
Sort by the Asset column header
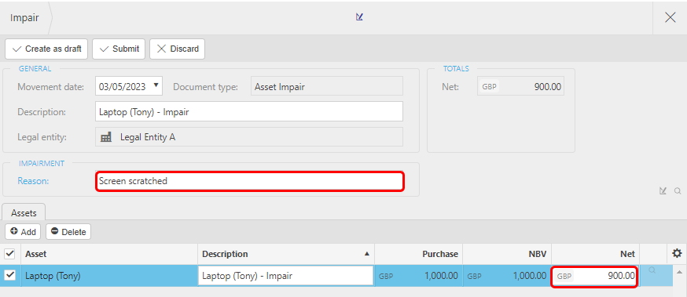point(108,254)
